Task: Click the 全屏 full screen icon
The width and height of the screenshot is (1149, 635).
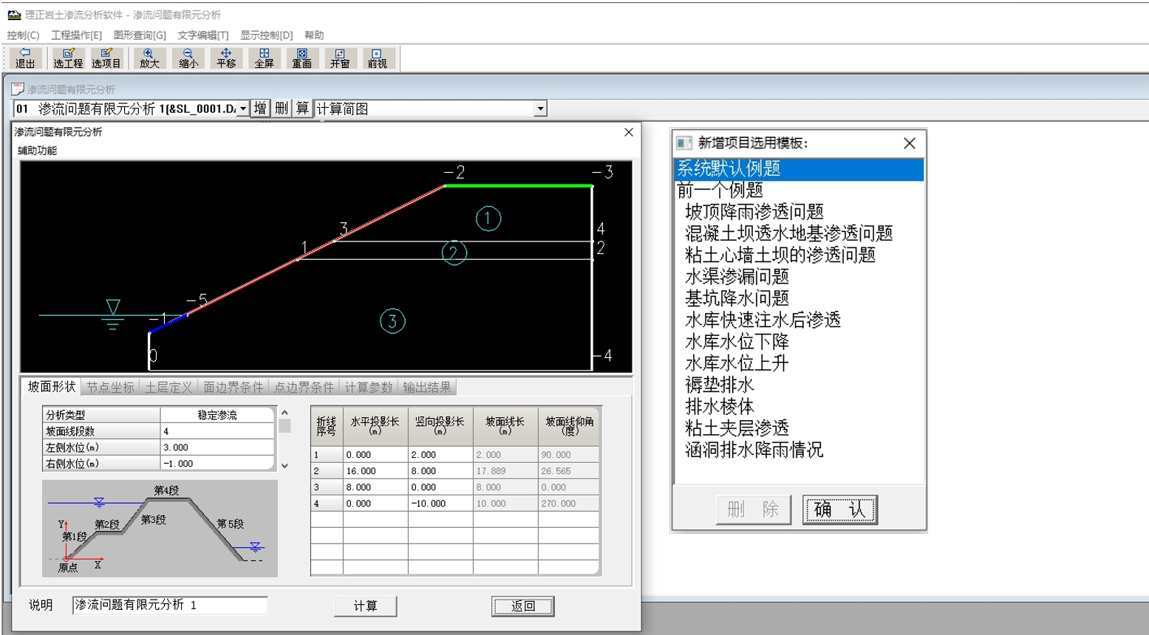Action: [x=264, y=58]
